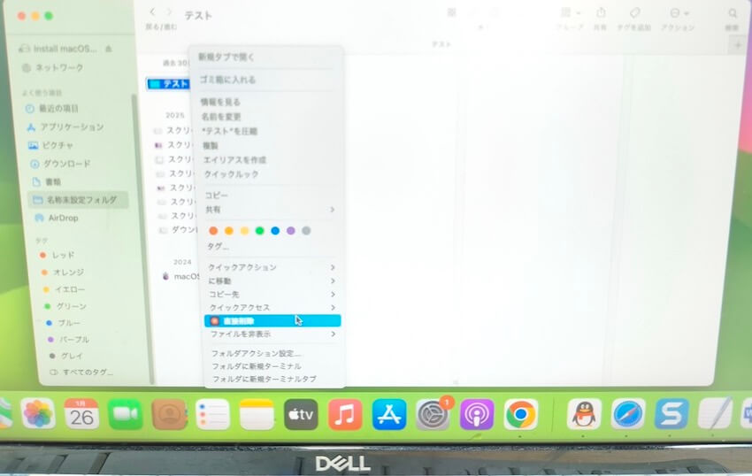Image resolution: width=752 pixels, height=476 pixels.
Task: Launch Apple TV from the Dock
Action: [x=301, y=414]
